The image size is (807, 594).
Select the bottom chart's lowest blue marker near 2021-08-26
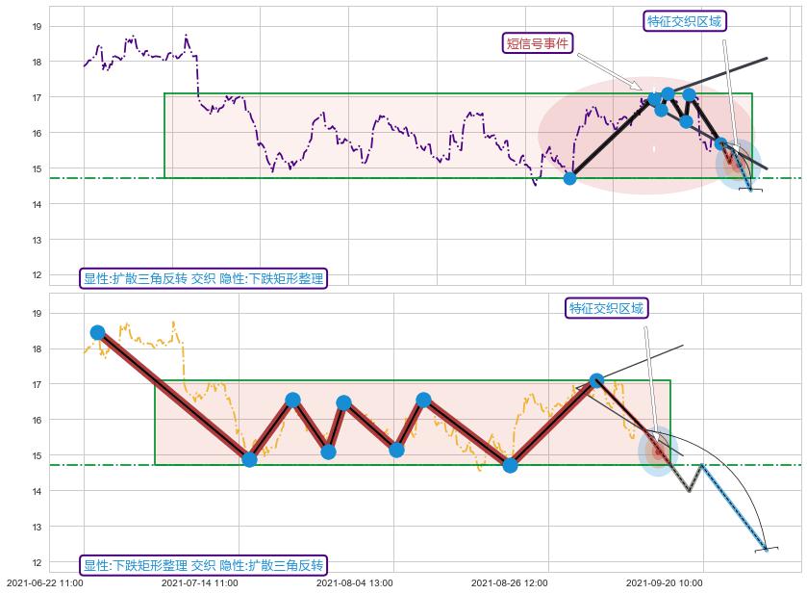tap(510, 465)
